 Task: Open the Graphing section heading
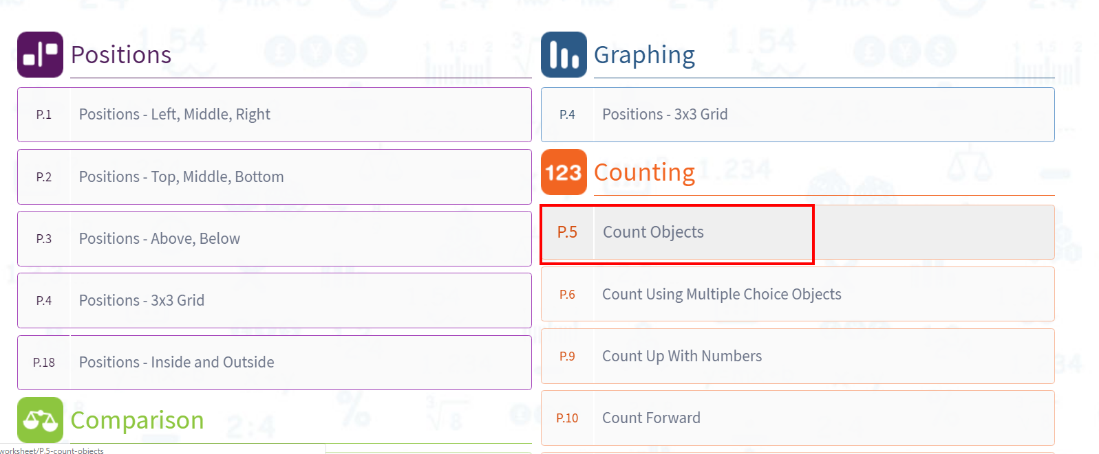[644, 55]
